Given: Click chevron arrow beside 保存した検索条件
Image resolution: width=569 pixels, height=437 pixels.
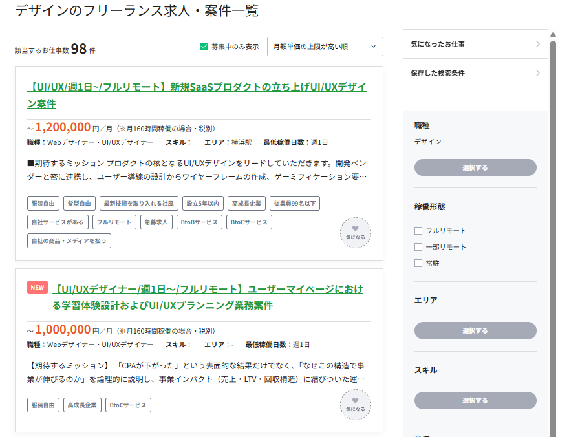Looking at the screenshot, I should tap(538, 73).
